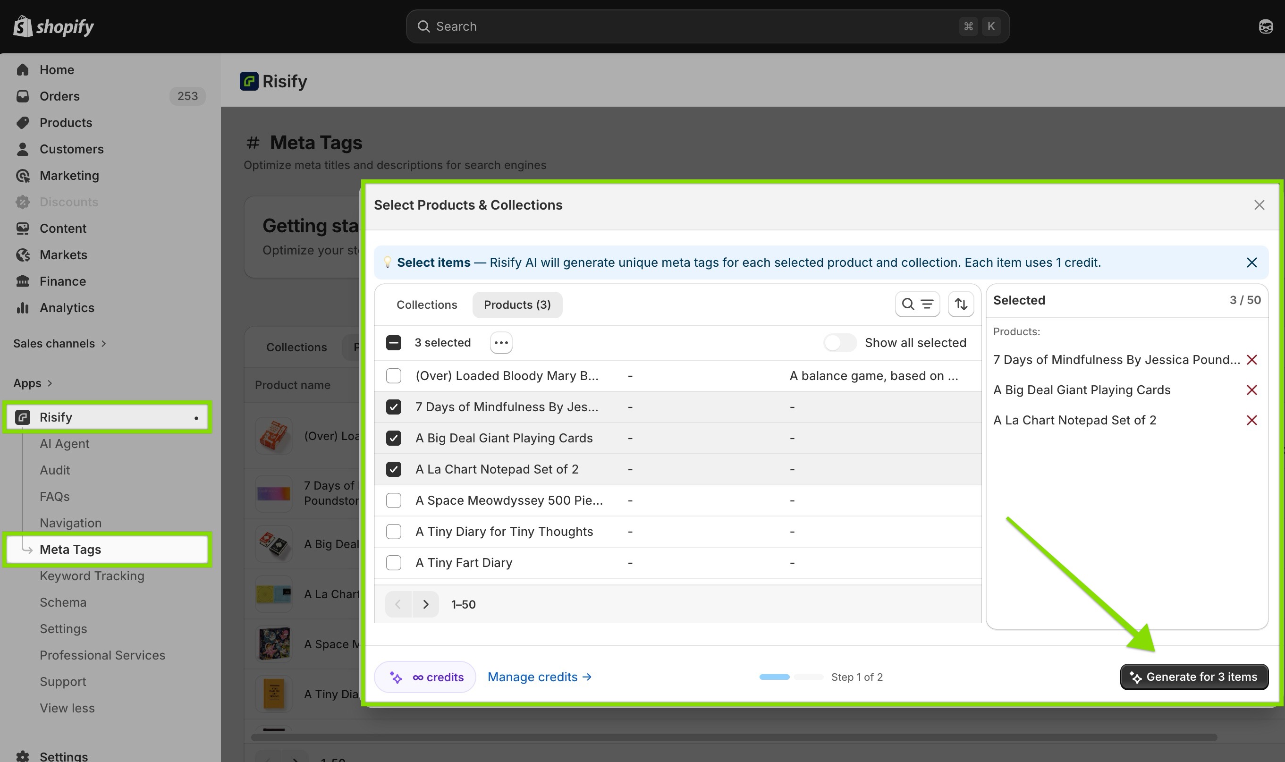Open Risify Settings submenu item

tap(64, 628)
